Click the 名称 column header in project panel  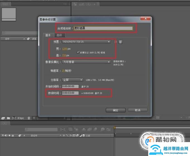click(x=7, y=39)
